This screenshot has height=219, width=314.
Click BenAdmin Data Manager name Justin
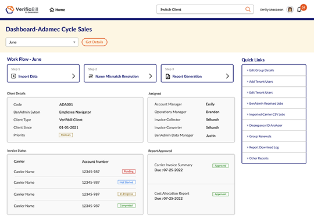pyautogui.click(x=210, y=136)
